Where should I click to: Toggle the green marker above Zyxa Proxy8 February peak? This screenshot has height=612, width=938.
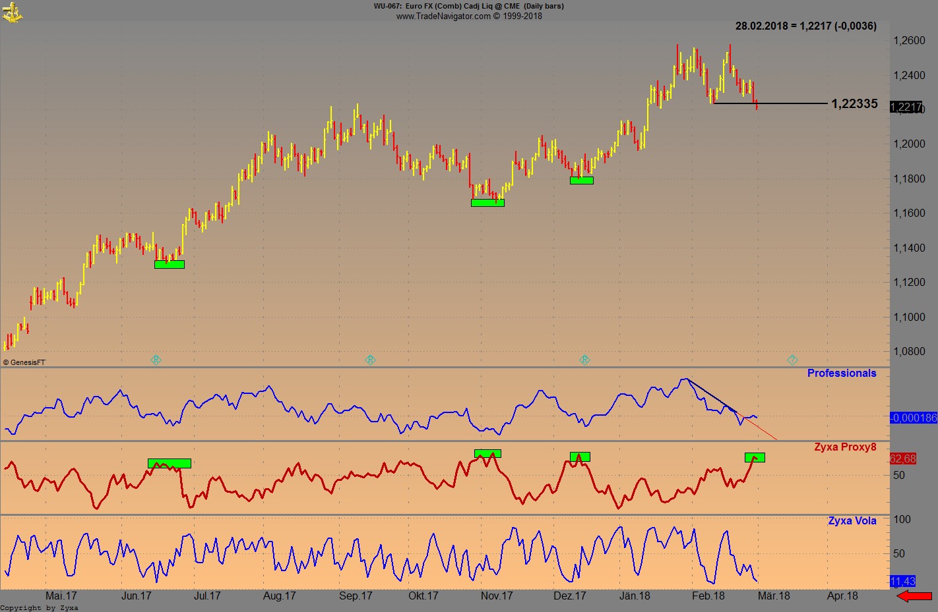point(755,457)
